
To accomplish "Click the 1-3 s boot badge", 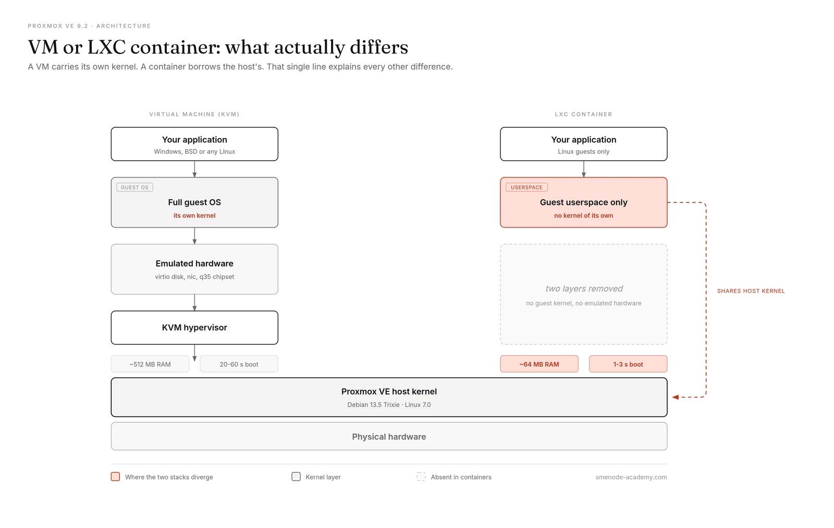I will [628, 364].
